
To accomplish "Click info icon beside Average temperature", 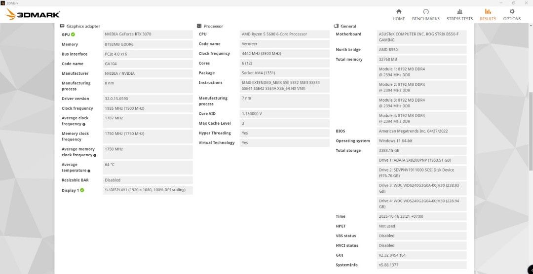I will pos(89,171).
